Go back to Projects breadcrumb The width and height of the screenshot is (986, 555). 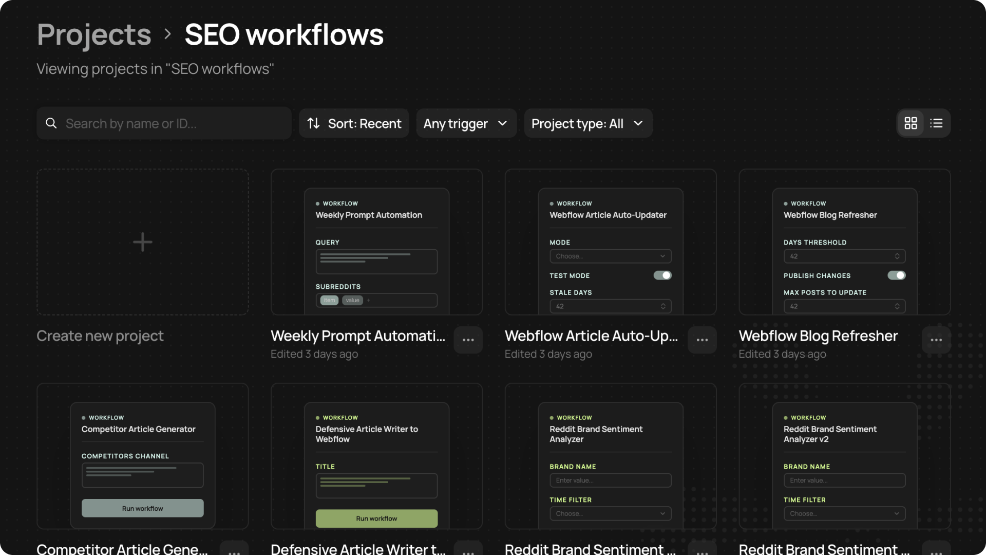94,35
